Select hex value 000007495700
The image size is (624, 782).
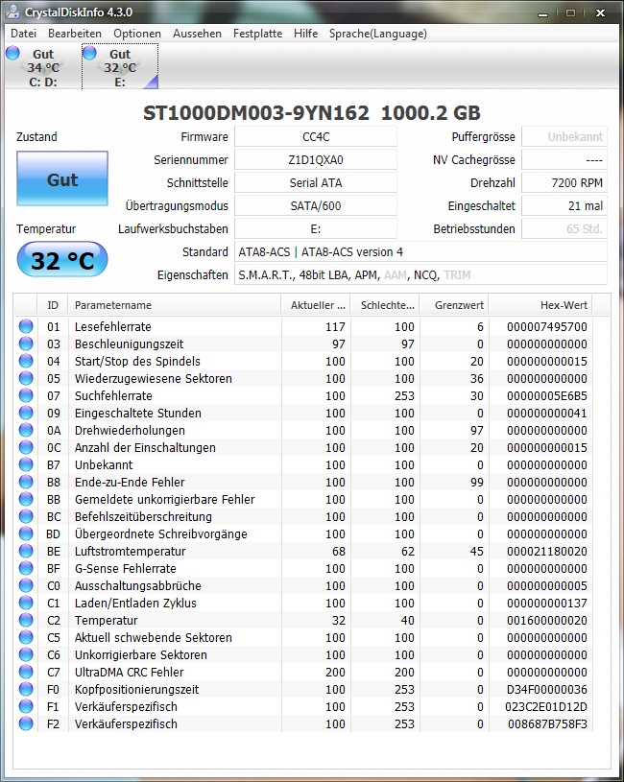click(546, 326)
